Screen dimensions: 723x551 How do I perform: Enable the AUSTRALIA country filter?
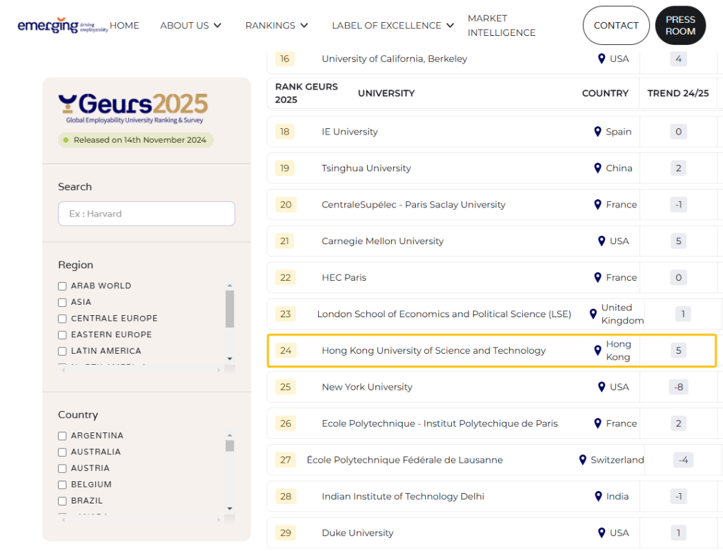pos(62,452)
